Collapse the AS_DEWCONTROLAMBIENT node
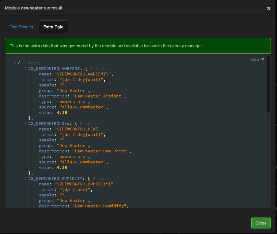The image size is (277, 234). coord(25,69)
